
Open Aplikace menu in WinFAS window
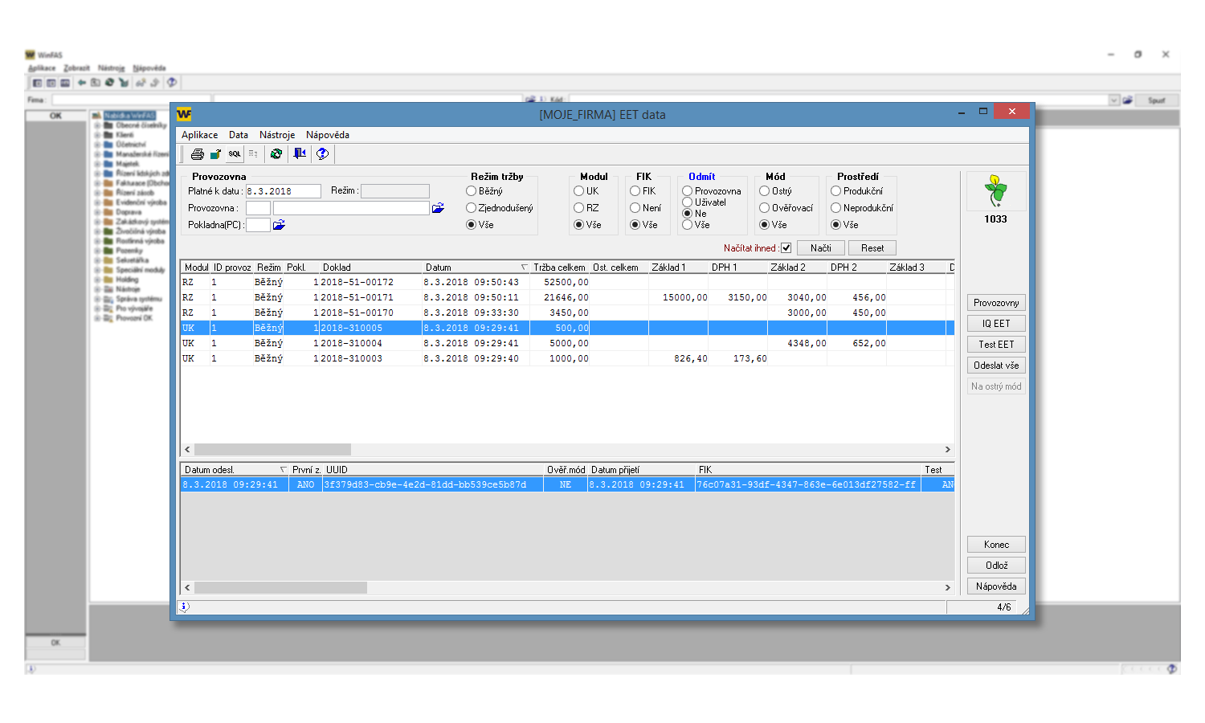pos(42,68)
